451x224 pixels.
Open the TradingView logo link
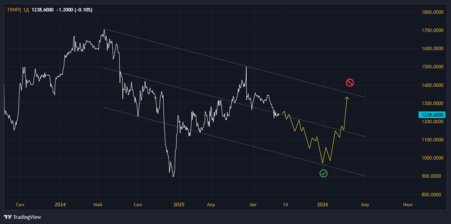23,217
